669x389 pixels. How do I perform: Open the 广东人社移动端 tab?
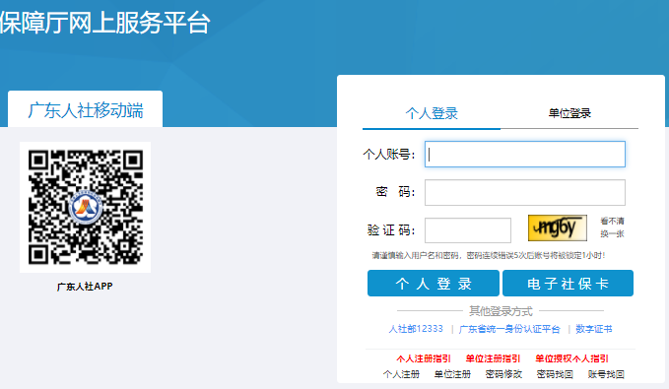(86, 110)
